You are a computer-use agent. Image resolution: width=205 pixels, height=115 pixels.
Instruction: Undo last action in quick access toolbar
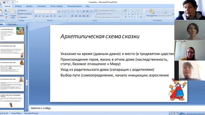pos(8,2)
